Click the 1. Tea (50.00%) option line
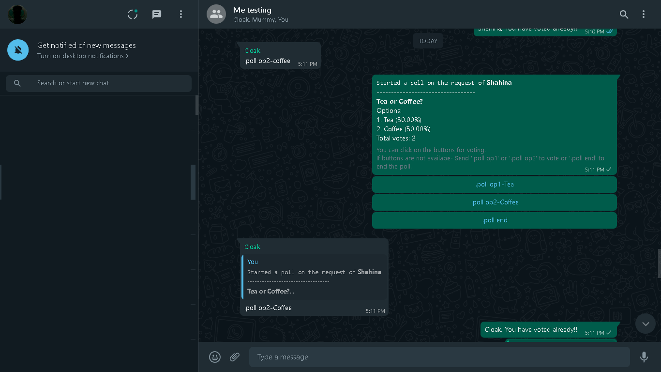The width and height of the screenshot is (661, 372). click(x=399, y=120)
